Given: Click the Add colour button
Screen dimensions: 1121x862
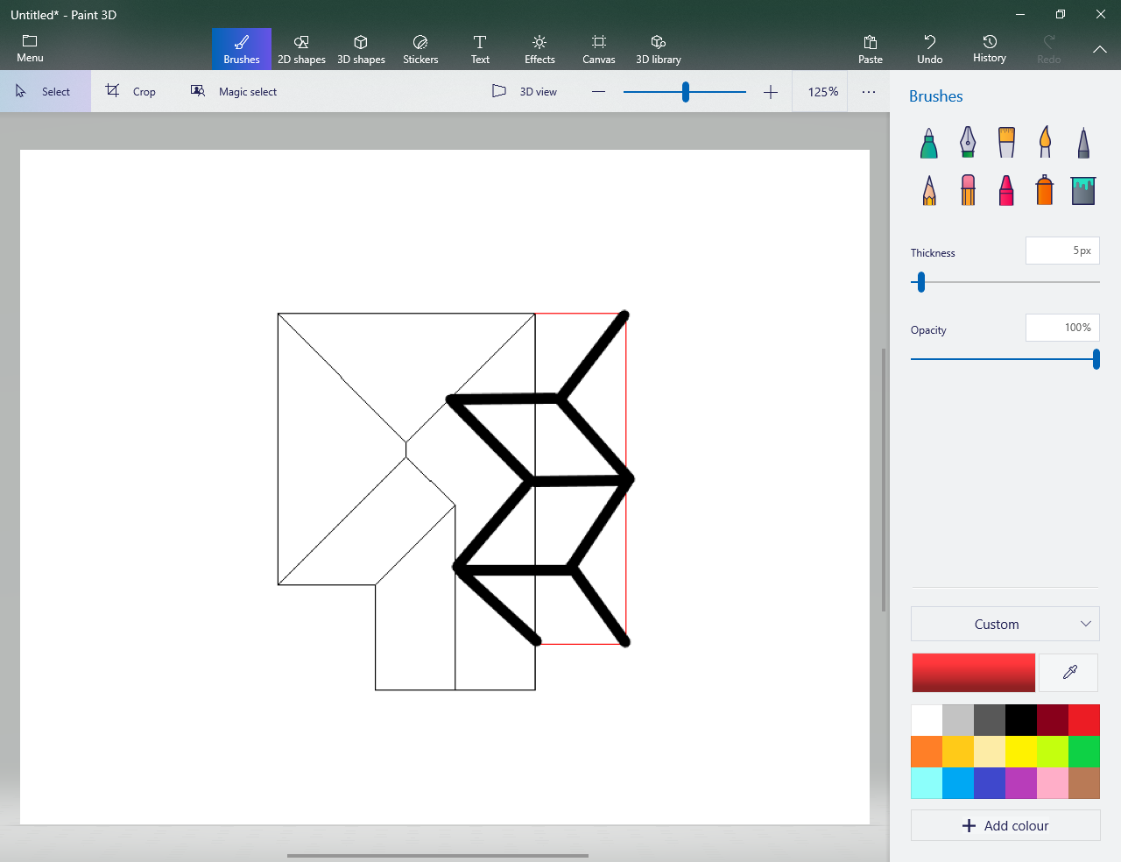Looking at the screenshot, I should point(1005,825).
